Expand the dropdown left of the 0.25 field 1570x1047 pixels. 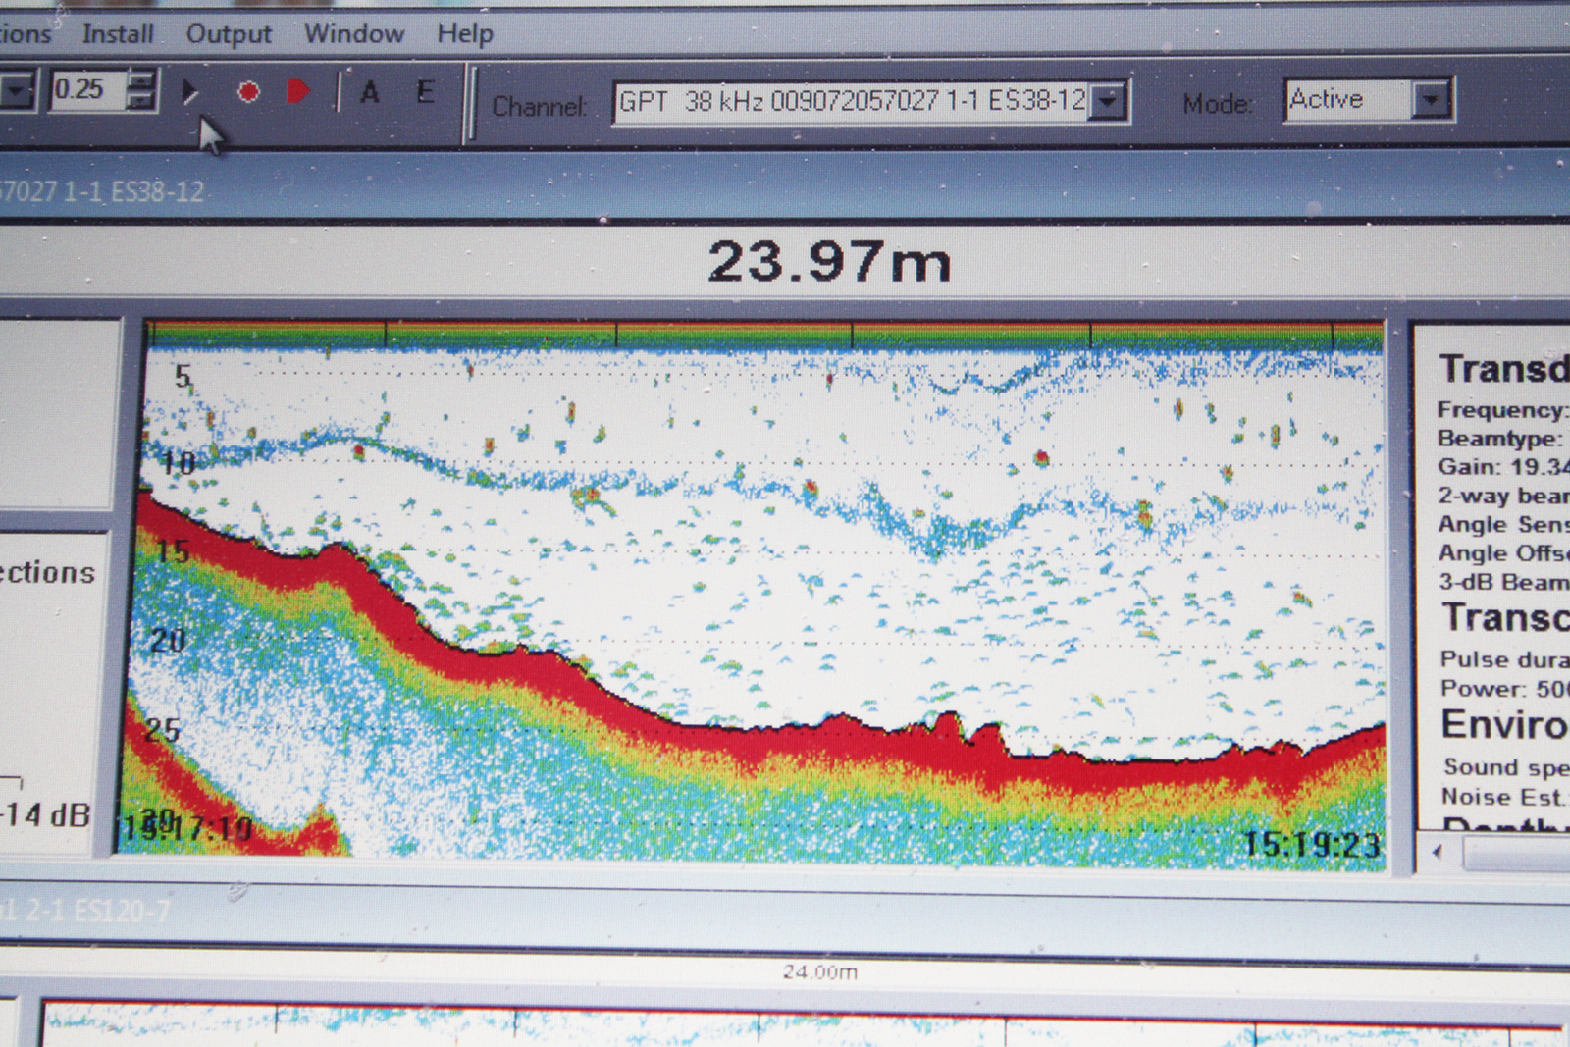[x=17, y=91]
